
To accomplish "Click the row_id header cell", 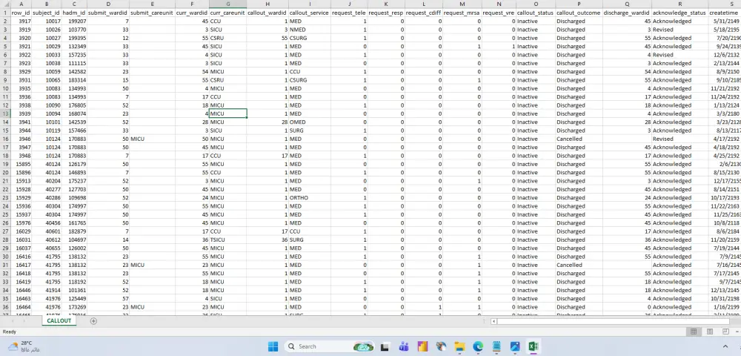I will coord(21,13).
